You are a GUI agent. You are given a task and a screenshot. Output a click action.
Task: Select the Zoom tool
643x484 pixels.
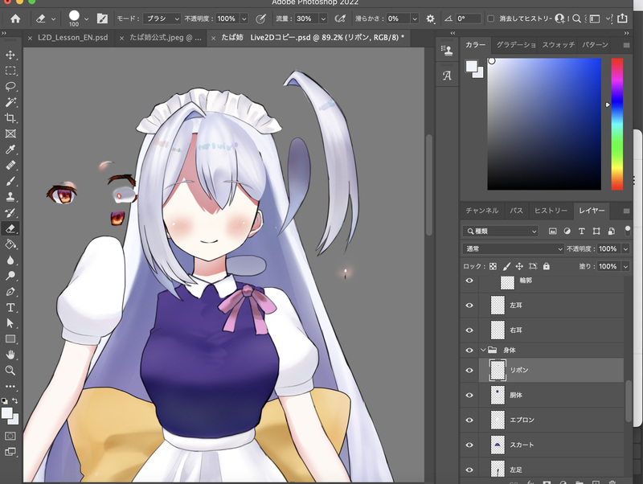[10, 371]
